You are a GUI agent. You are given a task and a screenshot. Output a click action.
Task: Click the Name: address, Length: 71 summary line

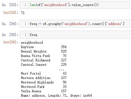tap(56, 96)
